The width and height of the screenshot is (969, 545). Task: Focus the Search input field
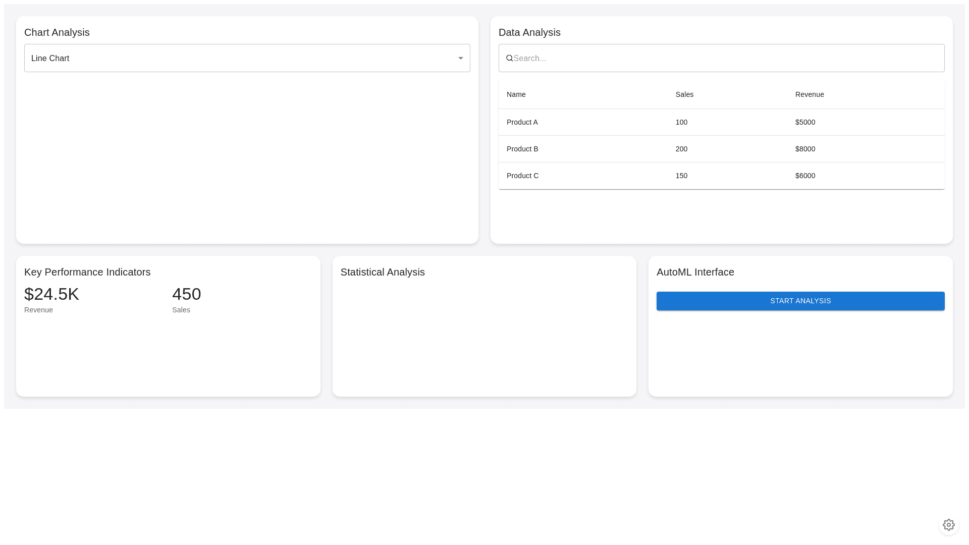727,58
